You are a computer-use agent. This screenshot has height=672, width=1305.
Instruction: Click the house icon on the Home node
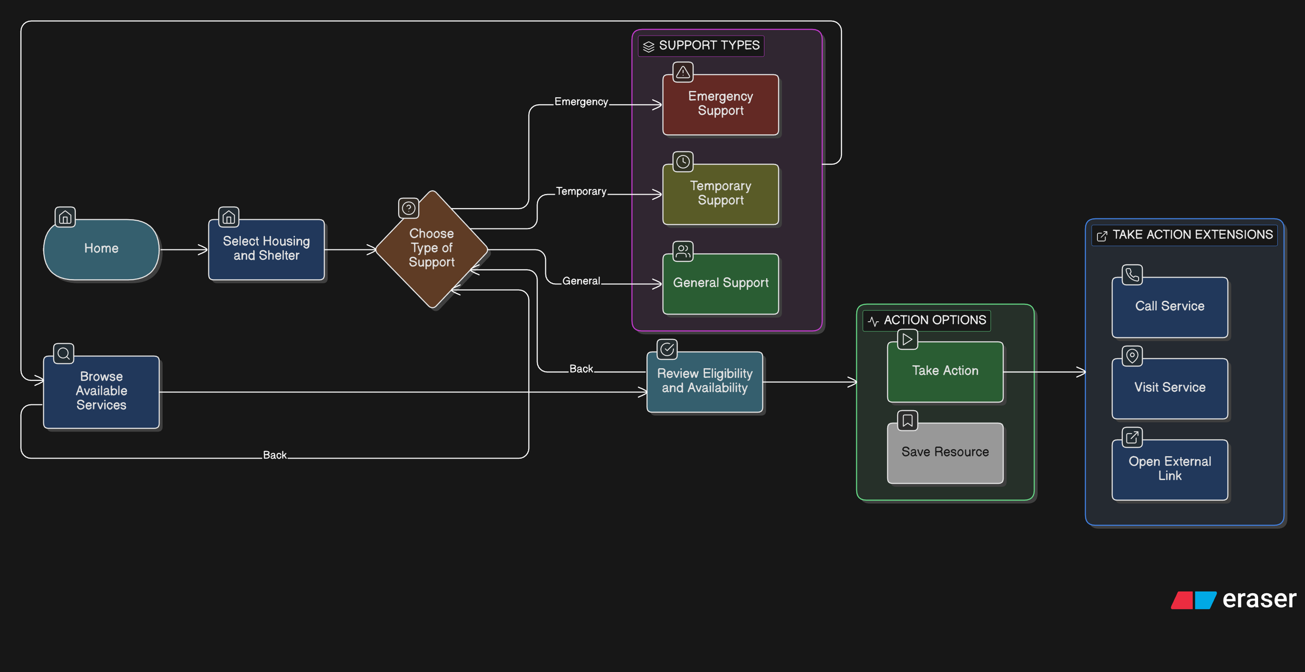tap(65, 217)
